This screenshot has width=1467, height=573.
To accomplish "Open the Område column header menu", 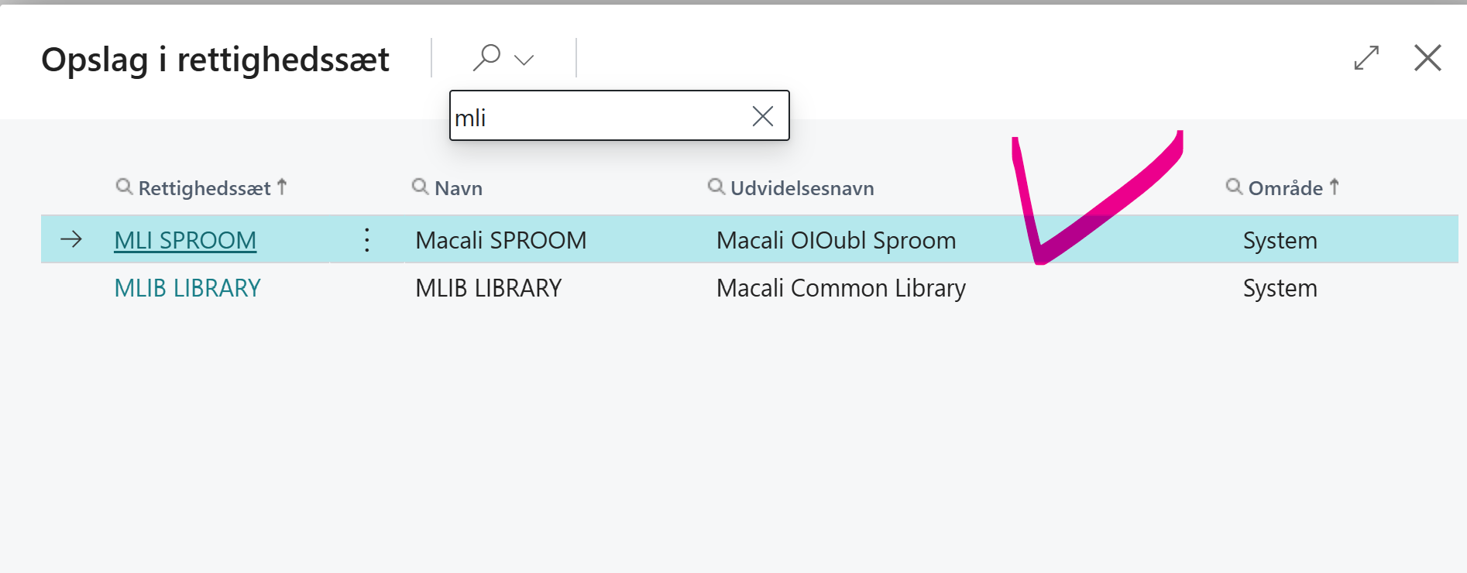I will tap(1285, 188).
